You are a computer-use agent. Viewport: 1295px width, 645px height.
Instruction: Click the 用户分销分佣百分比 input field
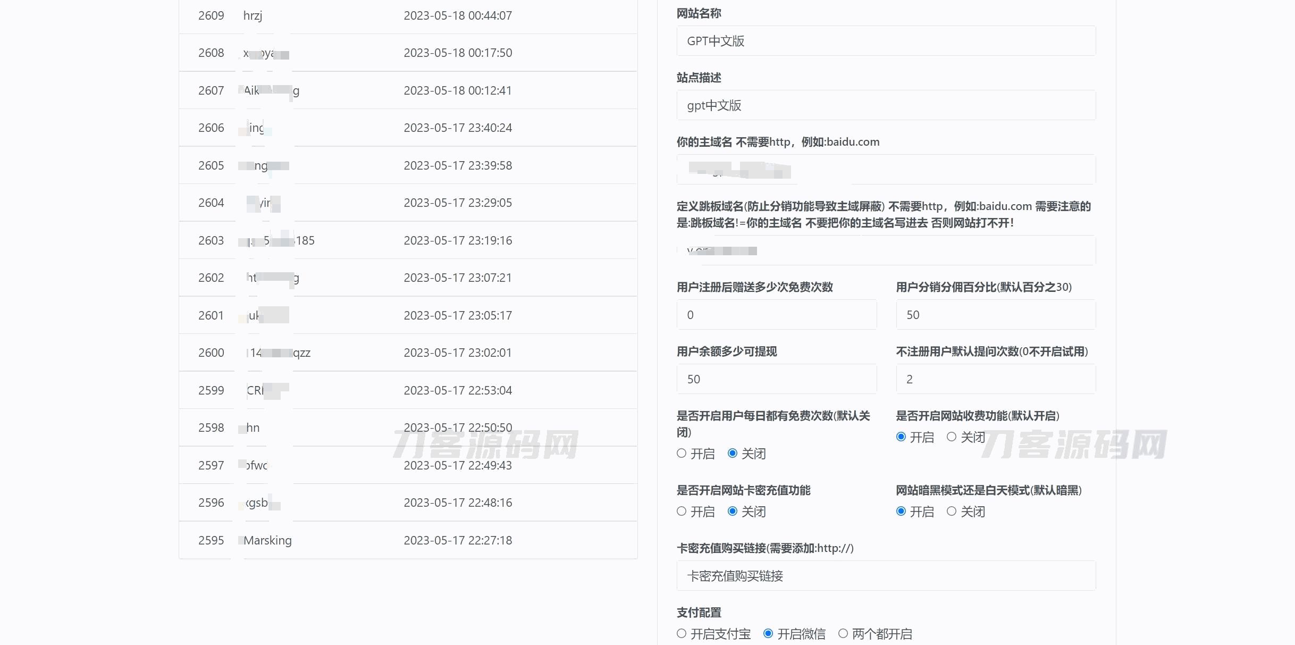[995, 315]
